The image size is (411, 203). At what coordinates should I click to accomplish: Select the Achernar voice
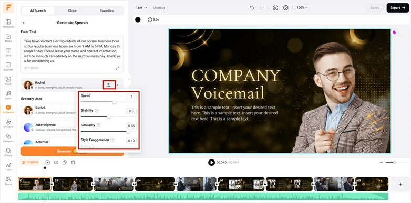(48, 142)
